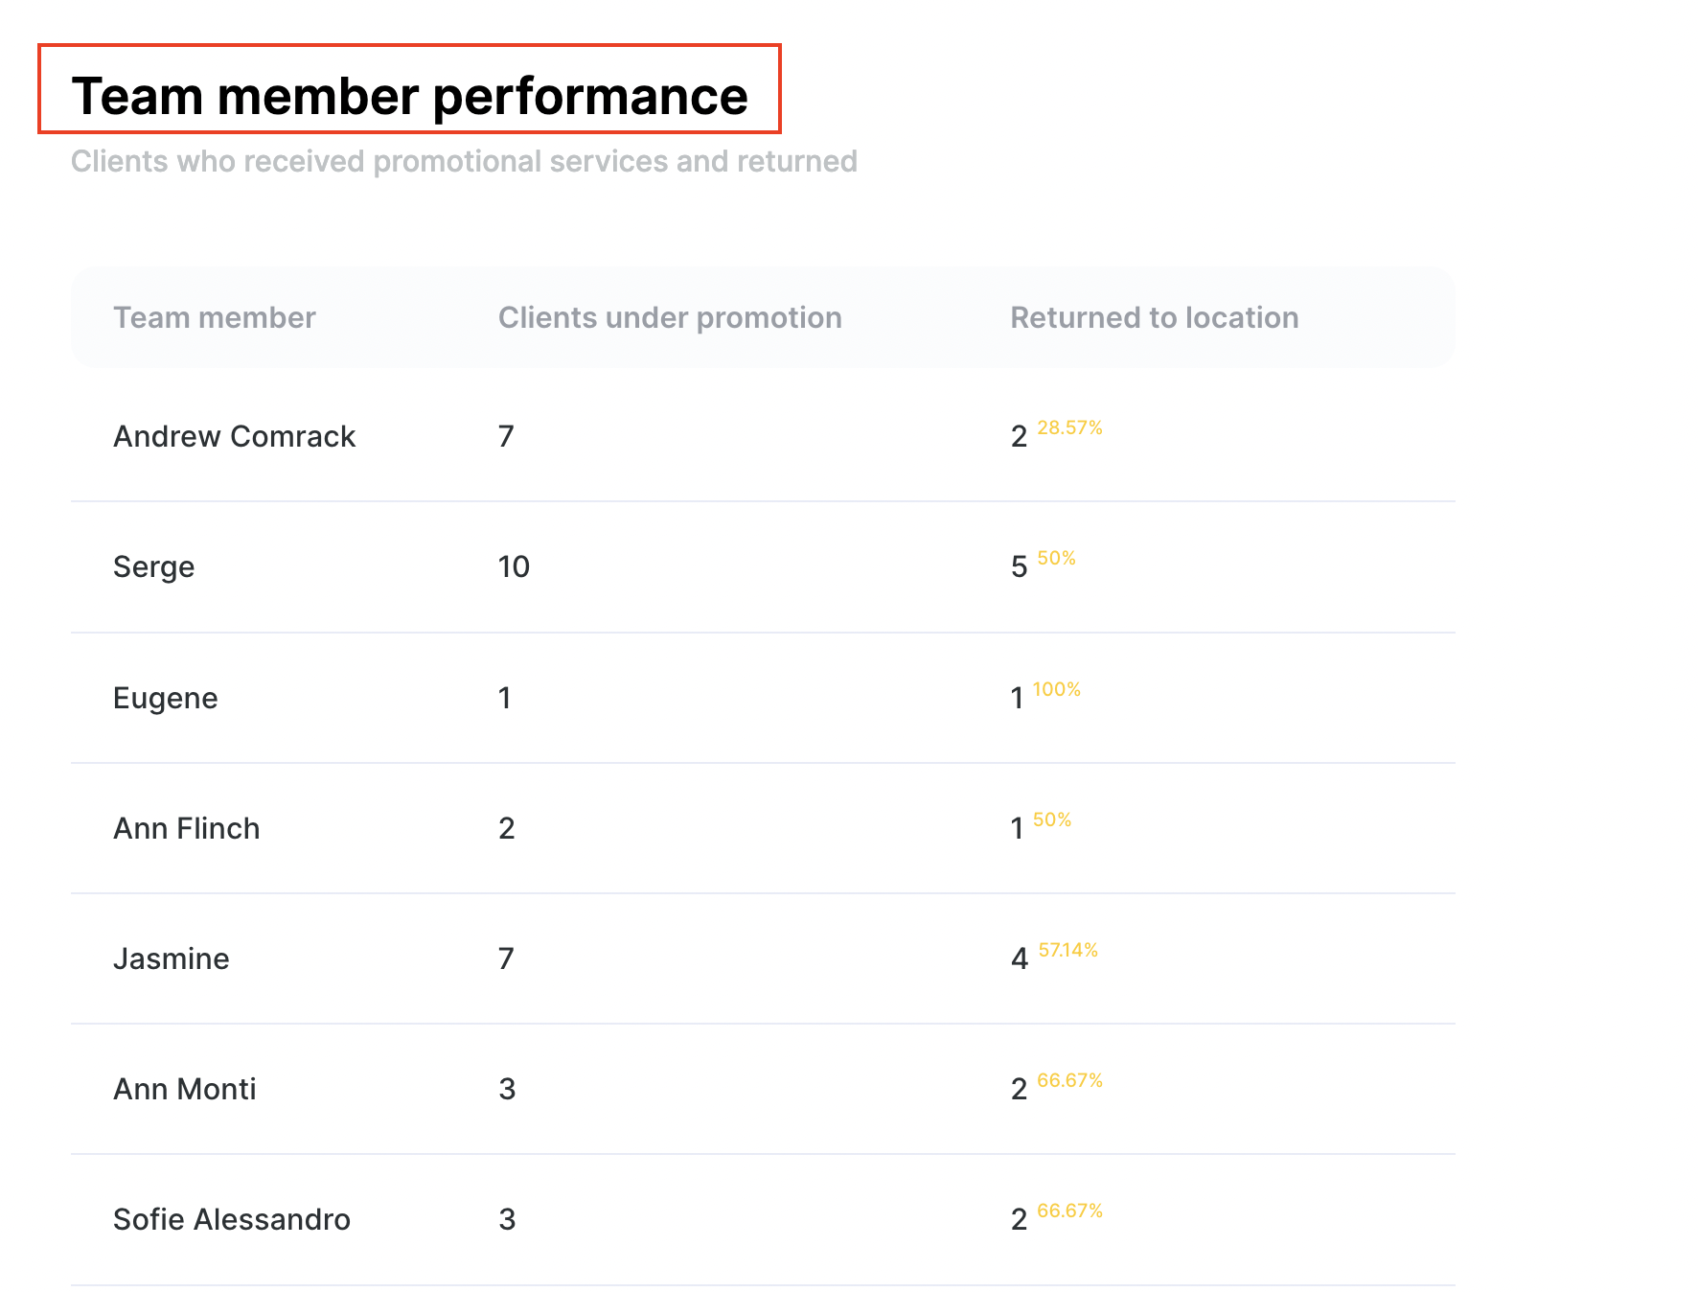Click the "Team member performance" heading
Image resolution: width=1698 pixels, height=1292 pixels.
pyautogui.click(x=409, y=96)
